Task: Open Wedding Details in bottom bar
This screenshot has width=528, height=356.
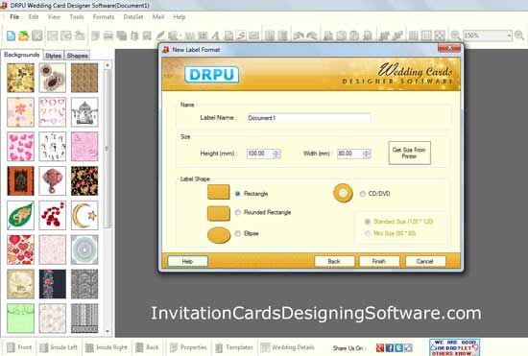Action: [288, 347]
